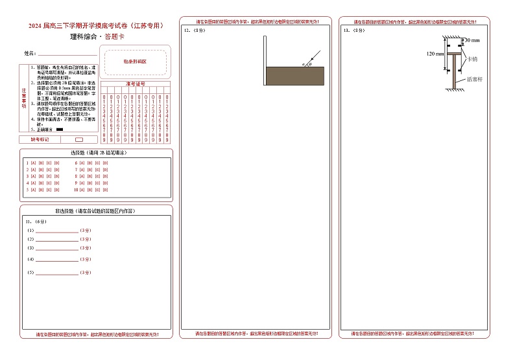
Task: Mark option [D] for question 9
Action: (106, 183)
